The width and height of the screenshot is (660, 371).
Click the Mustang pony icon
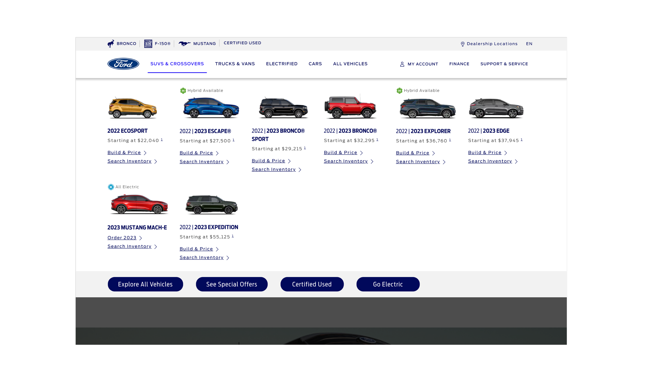click(185, 43)
